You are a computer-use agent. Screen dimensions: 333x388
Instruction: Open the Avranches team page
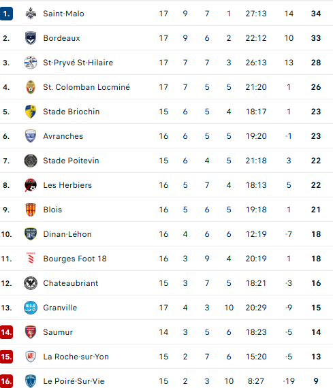pyautogui.click(x=63, y=136)
